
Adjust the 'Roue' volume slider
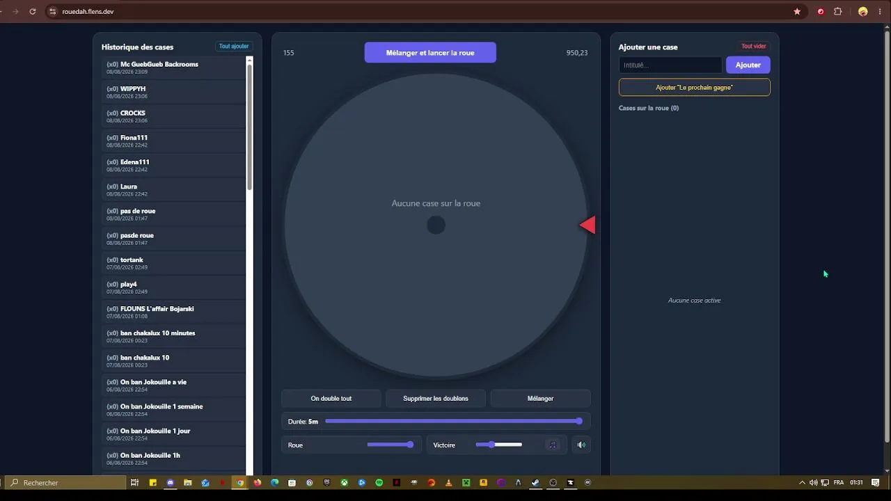point(391,445)
